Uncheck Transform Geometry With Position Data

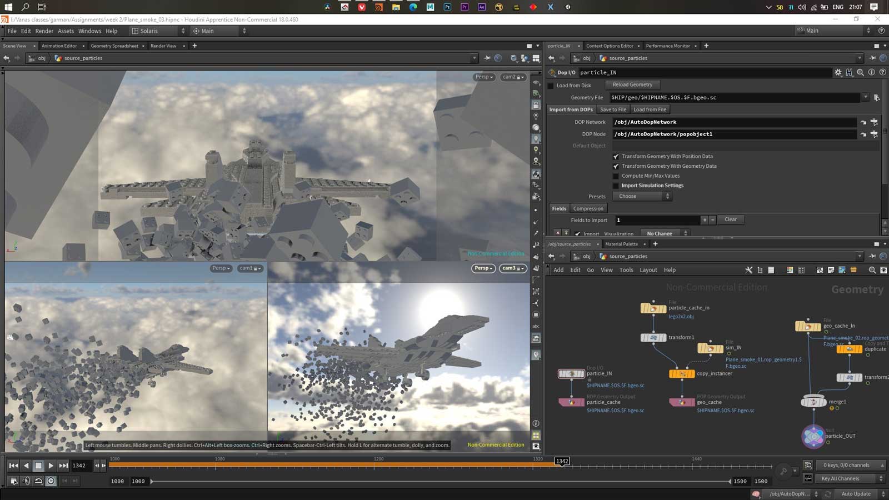(x=616, y=157)
